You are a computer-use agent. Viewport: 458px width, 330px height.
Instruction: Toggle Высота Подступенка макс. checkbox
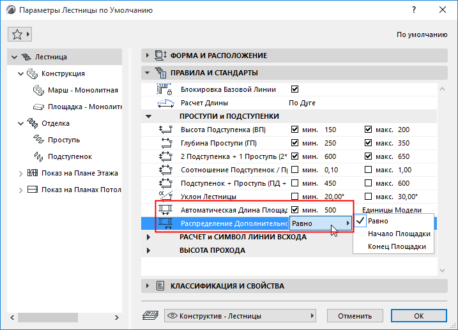coord(368,130)
